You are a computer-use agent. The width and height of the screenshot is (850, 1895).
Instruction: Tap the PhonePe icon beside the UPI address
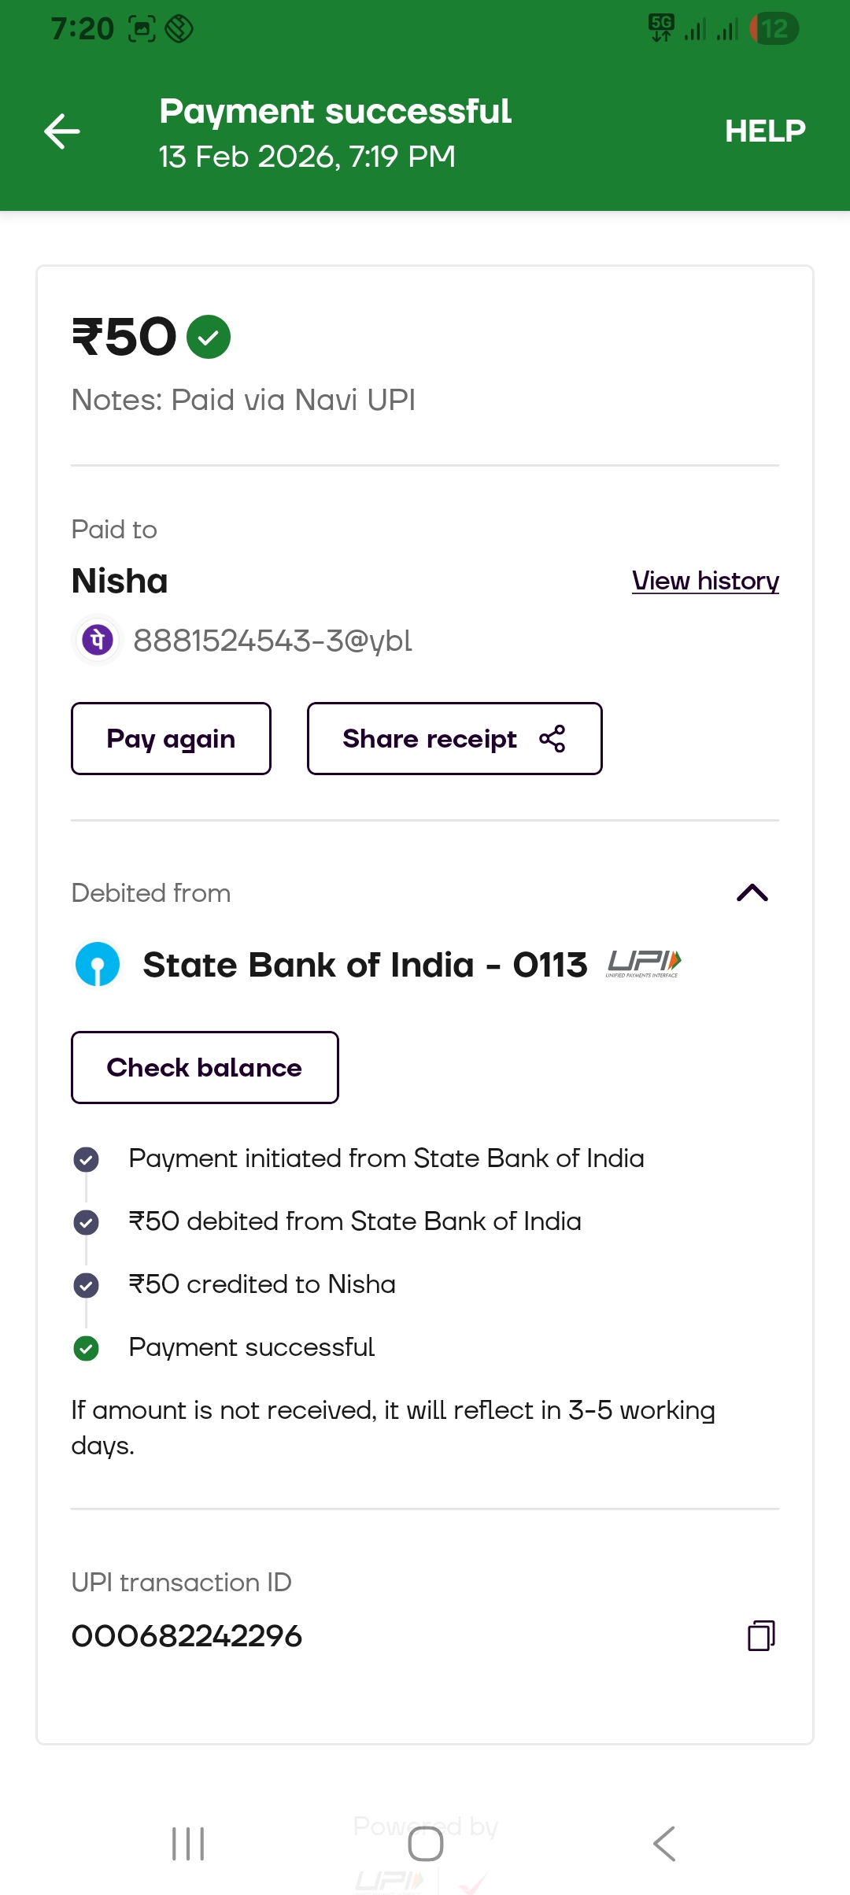click(x=98, y=640)
